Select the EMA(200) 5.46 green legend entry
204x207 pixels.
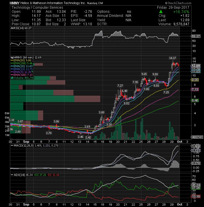pos(22,63)
